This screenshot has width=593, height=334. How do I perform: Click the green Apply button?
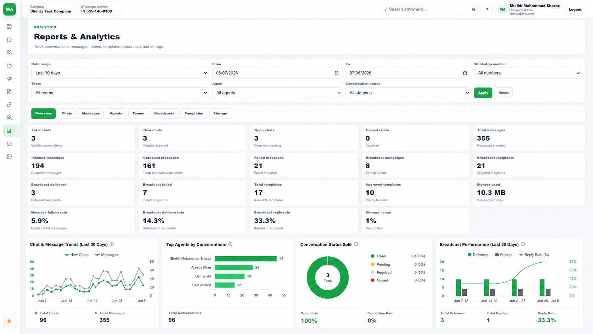point(483,93)
